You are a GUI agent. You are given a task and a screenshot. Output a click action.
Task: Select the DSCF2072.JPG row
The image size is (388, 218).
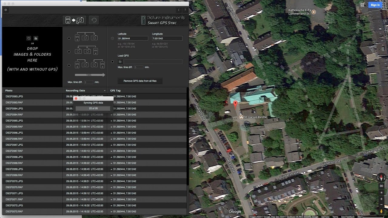95,205
